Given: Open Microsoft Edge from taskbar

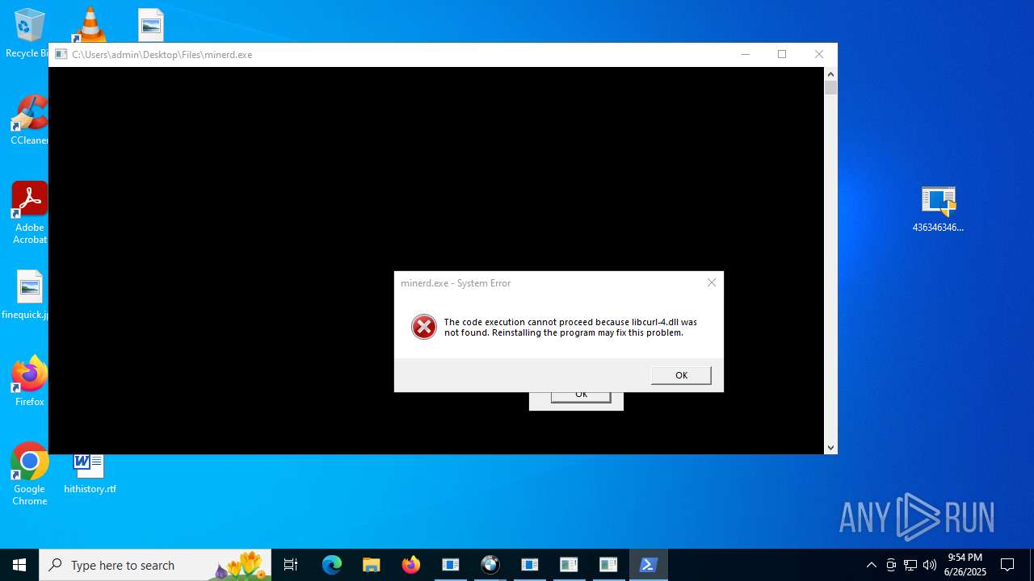Looking at the screenshot, I should point(332,565).
